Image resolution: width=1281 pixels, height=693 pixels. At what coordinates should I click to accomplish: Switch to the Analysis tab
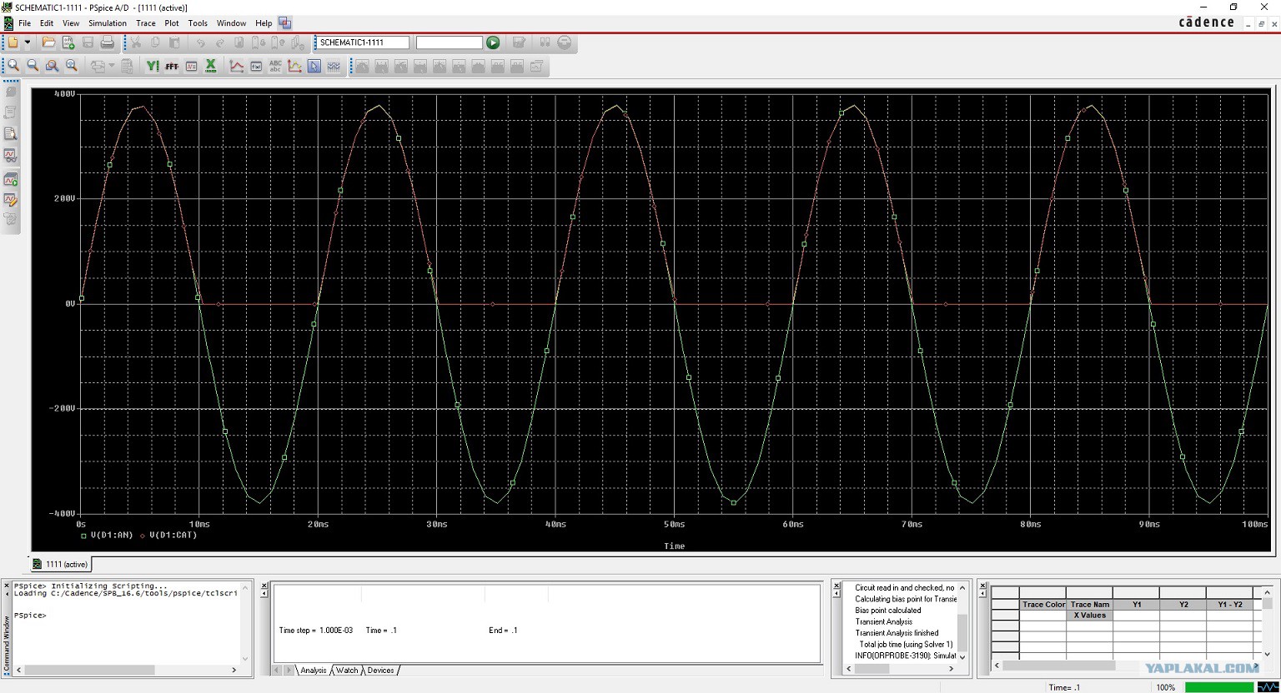pyautogui.click(x=314, y=671)
